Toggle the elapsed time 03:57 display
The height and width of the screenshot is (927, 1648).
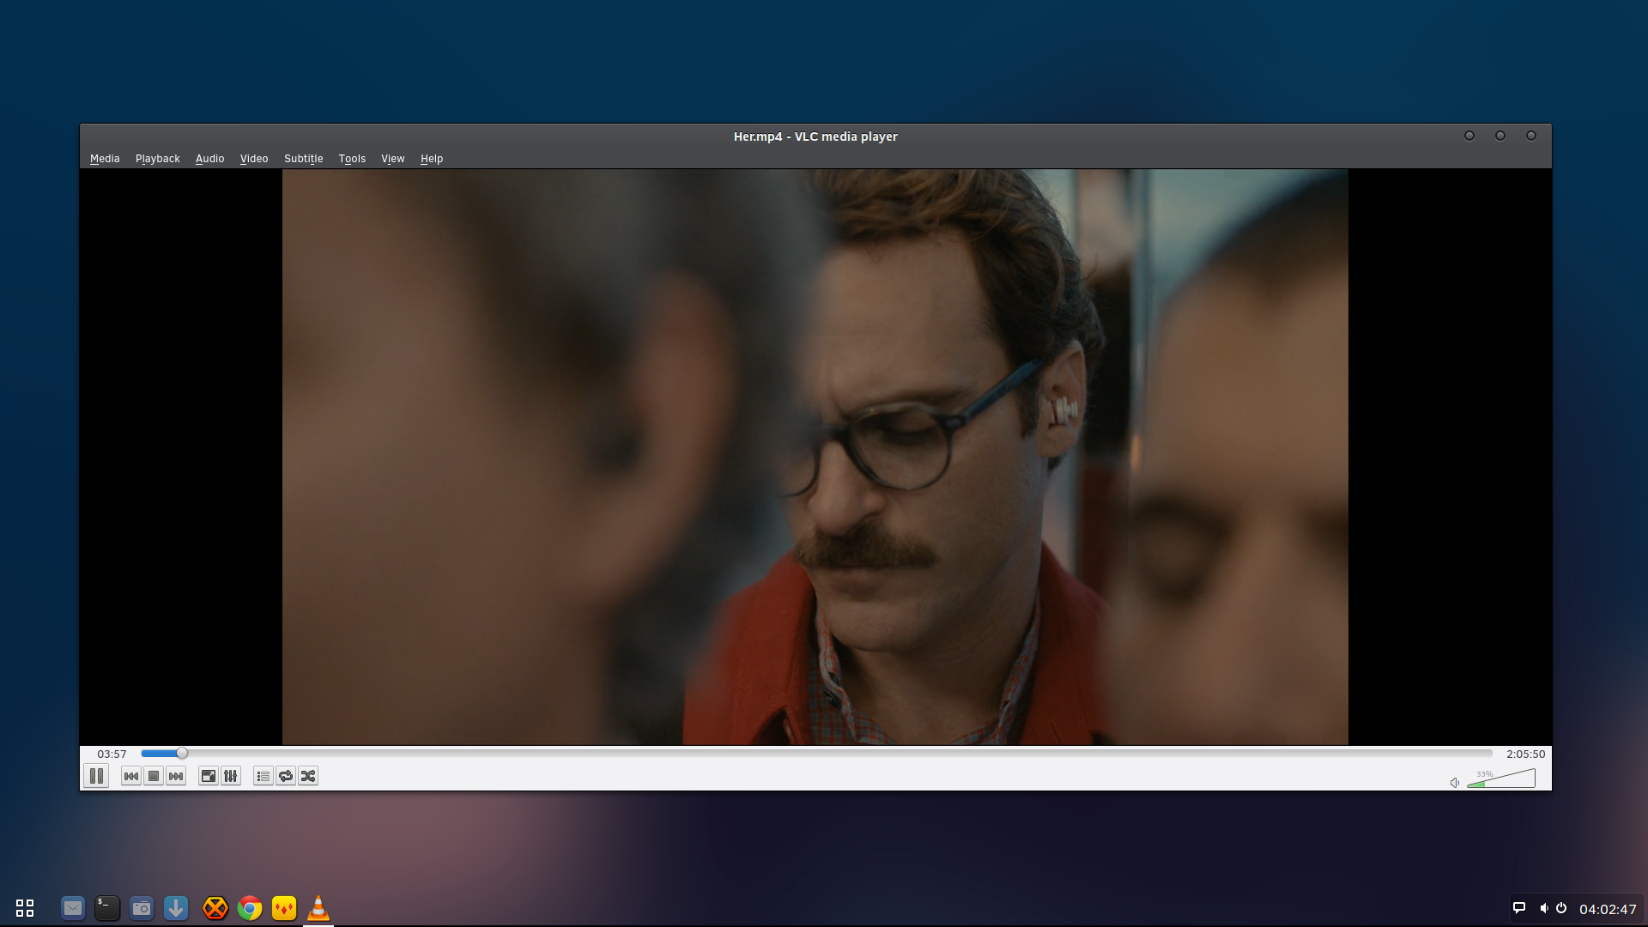112,754
